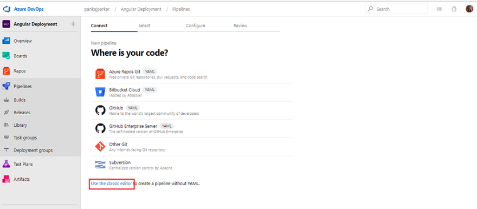Image resolution: width=477 pixels, height=209 pixels.
Task: Open Test Plans in the sidebar menu
Action: 41,164
